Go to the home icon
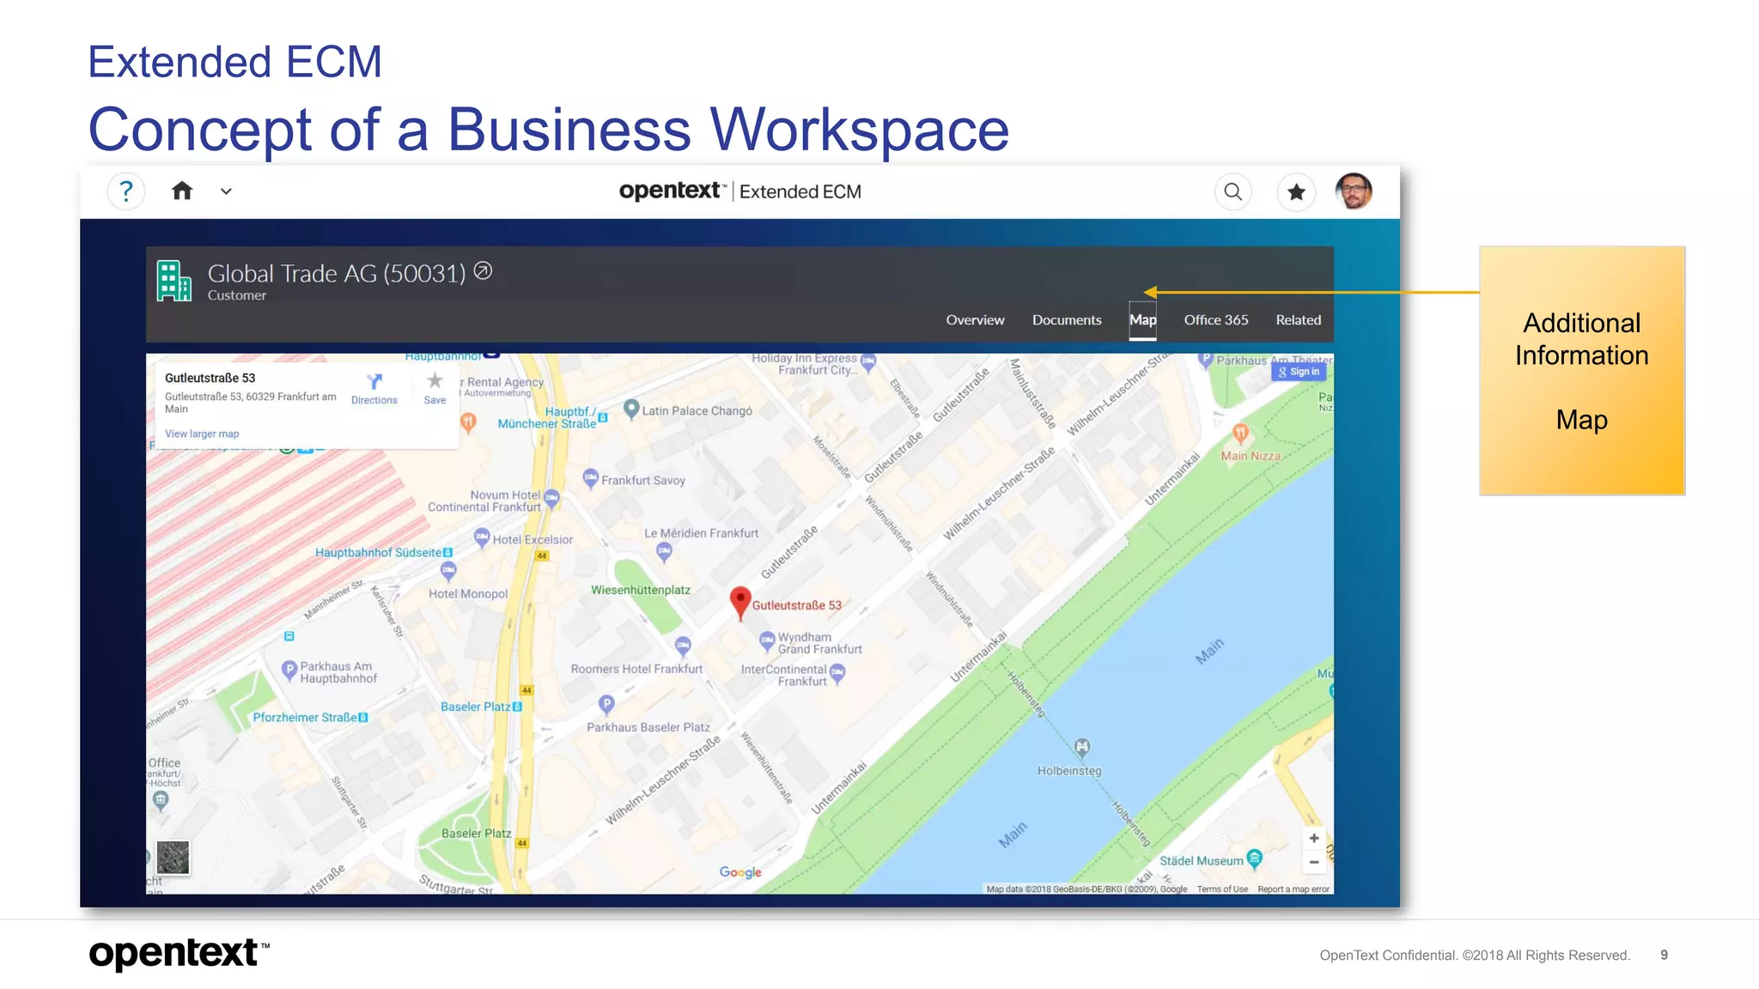1759x989 pixels. click(x=182, y=191)
